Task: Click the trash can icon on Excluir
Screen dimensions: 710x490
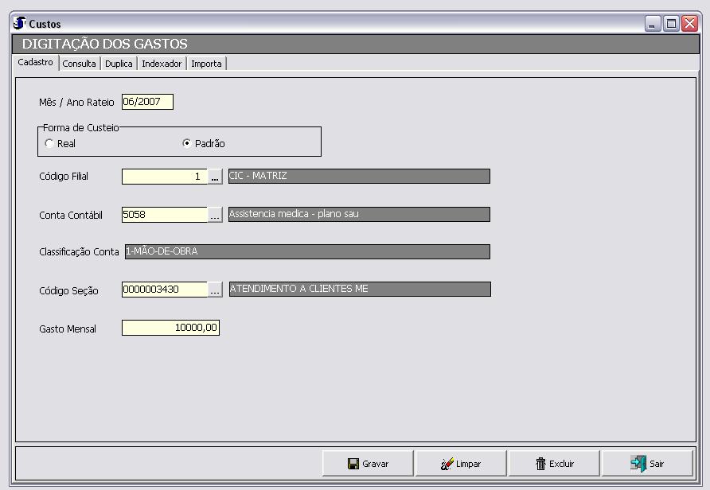Action: (x=540, y=464)
